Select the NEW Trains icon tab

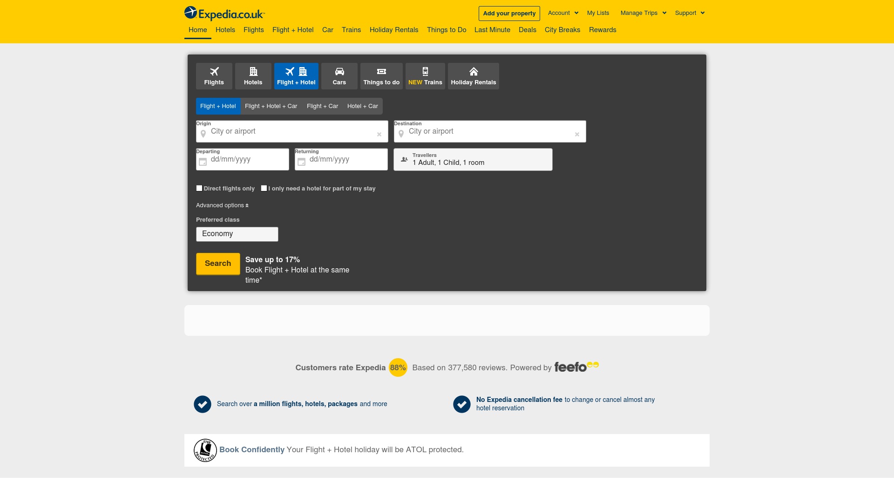[425, 76]
